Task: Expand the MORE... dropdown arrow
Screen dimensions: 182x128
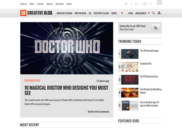Action: [x=122, y=13]
